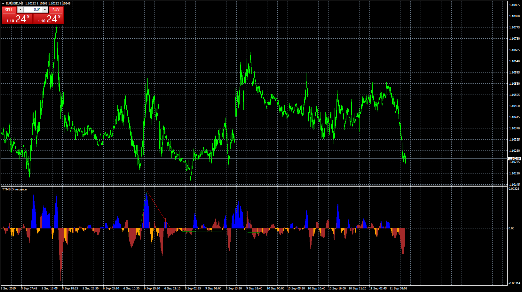Select the red divergence trendline in indicator window
The image size is (522, 292).
pos(158,210)
